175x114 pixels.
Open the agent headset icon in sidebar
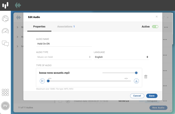point(5,19)
